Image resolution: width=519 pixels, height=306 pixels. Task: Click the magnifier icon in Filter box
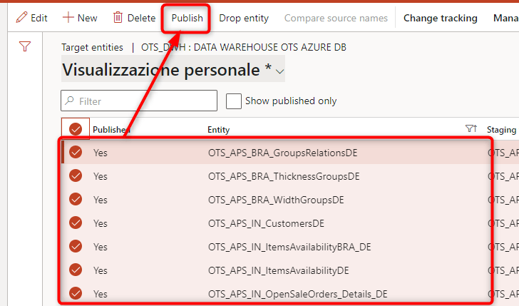(x=70, y=101)
